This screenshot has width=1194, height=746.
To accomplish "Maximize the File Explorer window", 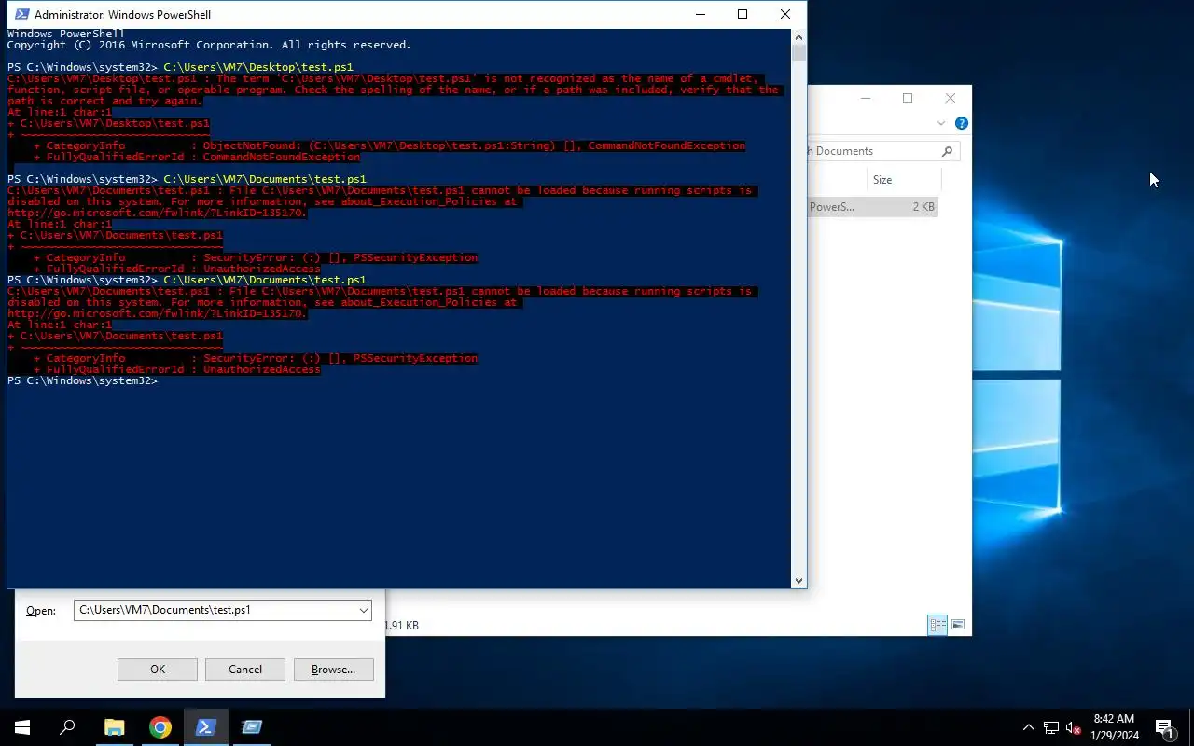I will (x=908, y=98).
